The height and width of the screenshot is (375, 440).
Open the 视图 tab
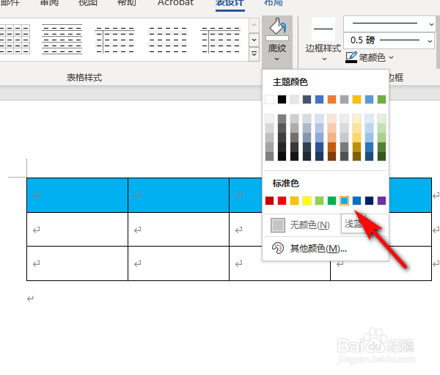pos(88,3)
